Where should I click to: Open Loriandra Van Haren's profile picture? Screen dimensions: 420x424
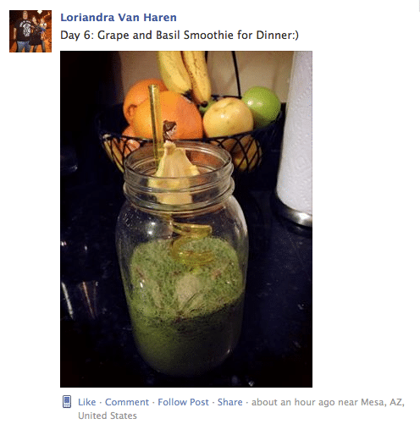[30, 31]
